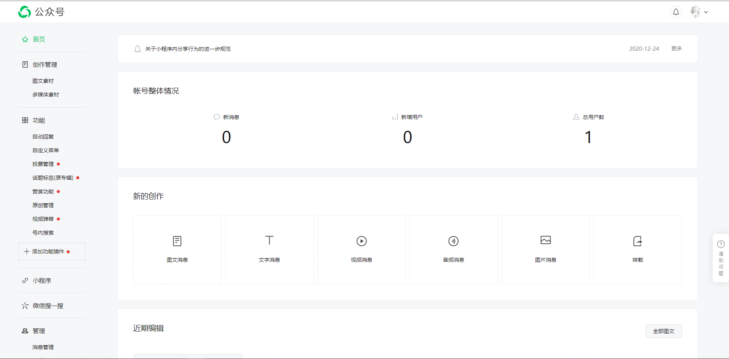Click 添加功能插件 button
729x359 pixels.
[x=52, y=251]
